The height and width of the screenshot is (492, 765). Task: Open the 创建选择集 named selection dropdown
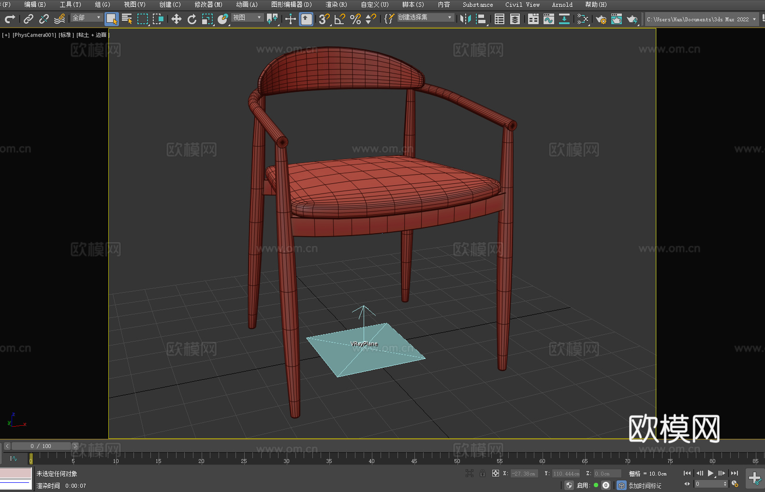click(x=426, y=17)
